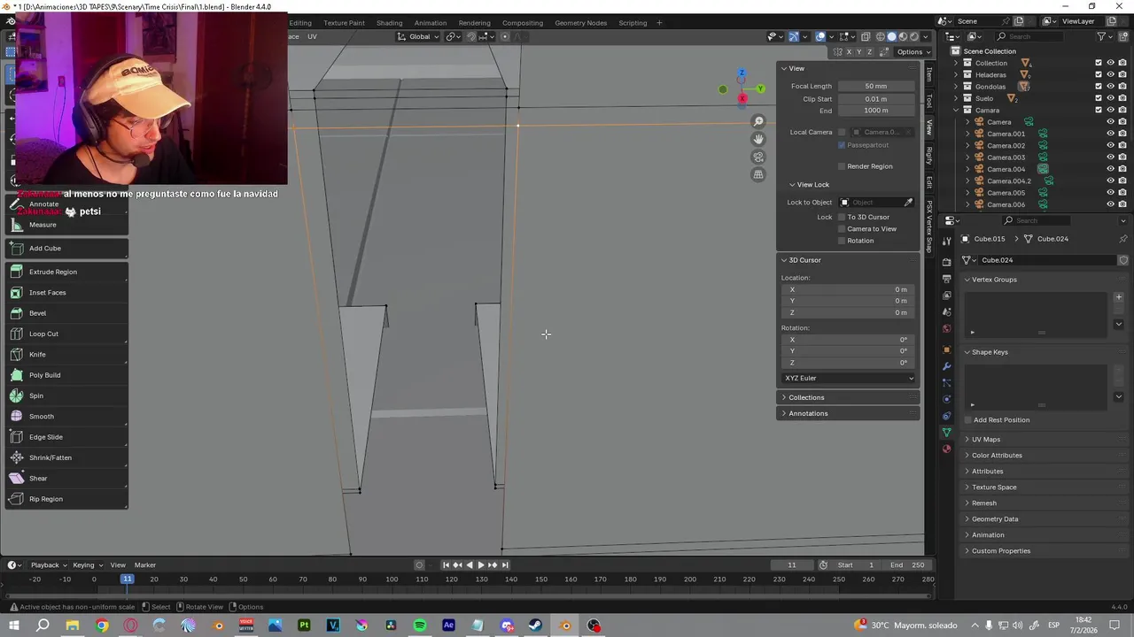Select the Inset Faces tool

pyautogui.click(x=66, y=292)
